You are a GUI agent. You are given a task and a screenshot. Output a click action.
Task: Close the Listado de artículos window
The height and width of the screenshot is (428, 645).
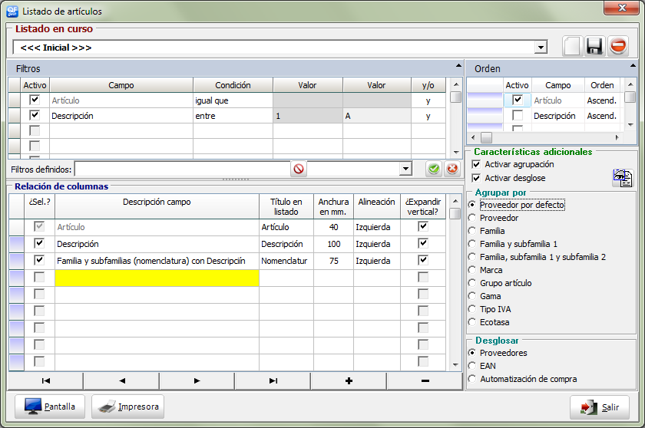click(x=622, y=8)
